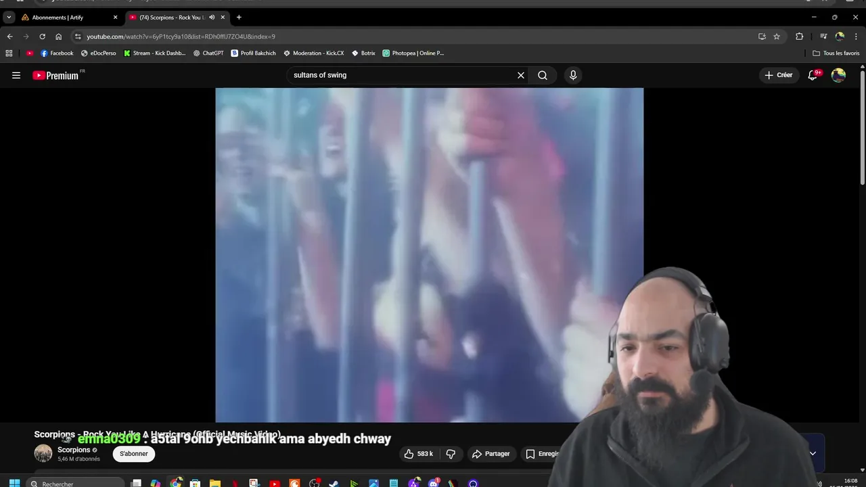Screen dimensions: 866x487
Task: Click the taskbar clock showing 16:08
Action: 851,482
